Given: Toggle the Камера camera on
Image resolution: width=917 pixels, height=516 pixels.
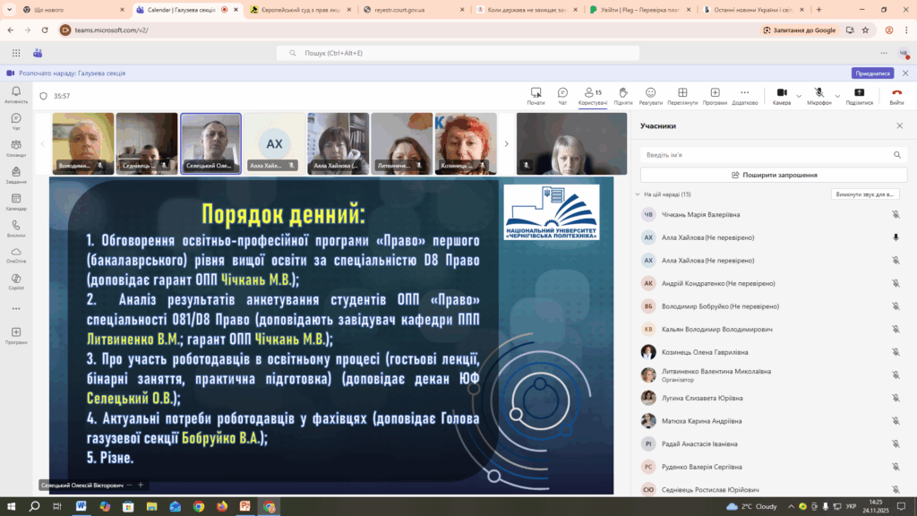Looking at the screenshot, I should (781, 93).
